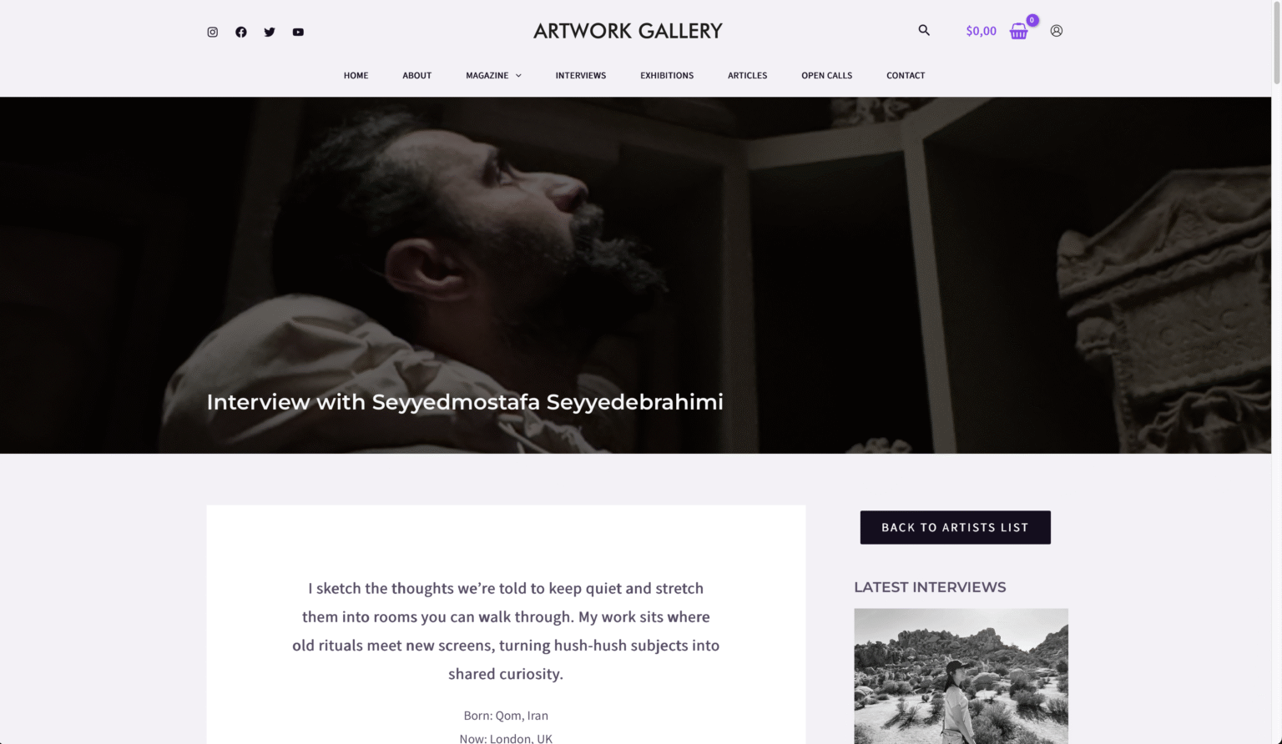This screenshot has width=1282, height=744.
Task: Open the Exhibitions page
Action: pos(667,75)
